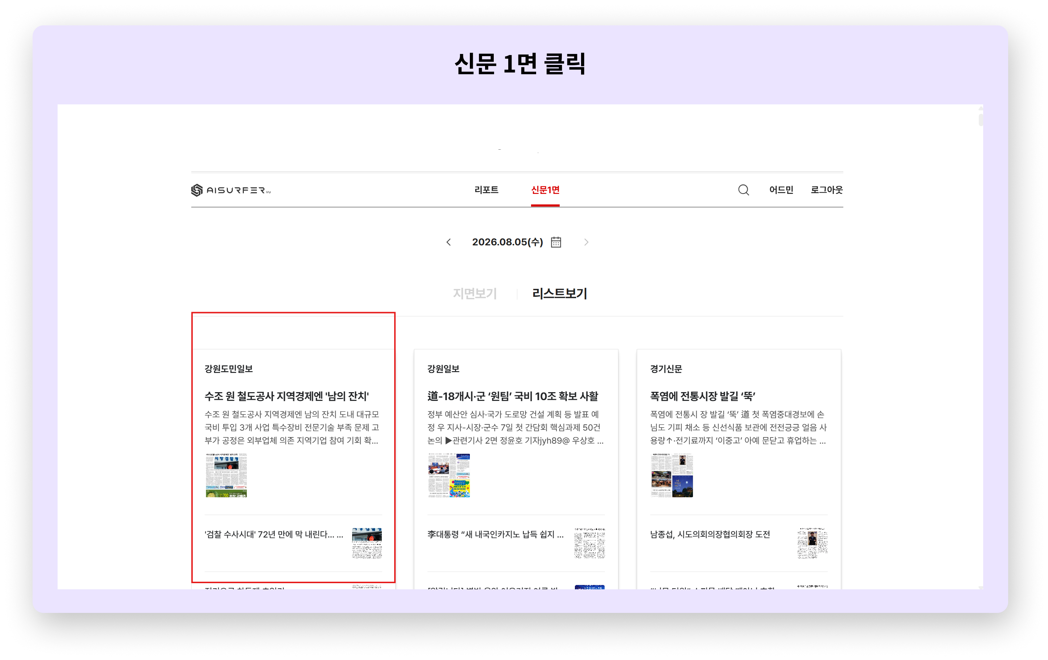
Task: Click summary text starting 정부 예산안 심사
Action: pos(515,427)
